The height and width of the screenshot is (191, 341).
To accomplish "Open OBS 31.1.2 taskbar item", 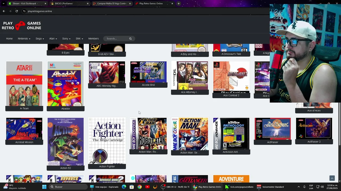I will 176,187.
